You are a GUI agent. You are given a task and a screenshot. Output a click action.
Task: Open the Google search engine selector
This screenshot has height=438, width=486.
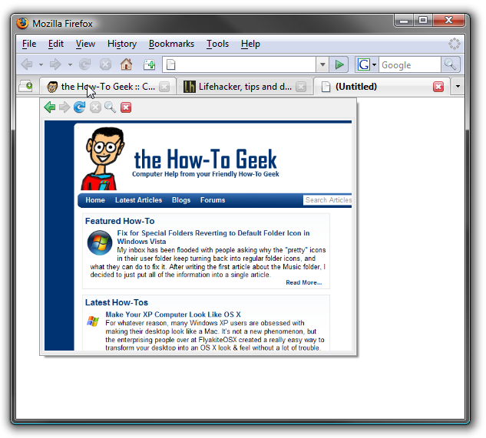367,64
